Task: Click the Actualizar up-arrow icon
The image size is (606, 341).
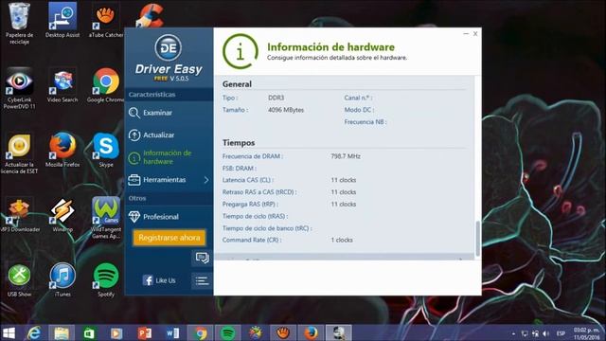Action: [x=134, y=135]
